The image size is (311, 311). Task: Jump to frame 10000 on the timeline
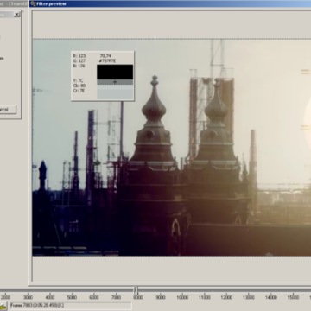182,297
